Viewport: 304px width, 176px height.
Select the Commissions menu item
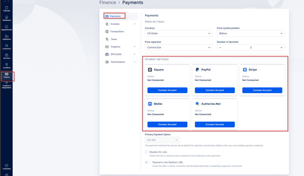click(121, 62)
